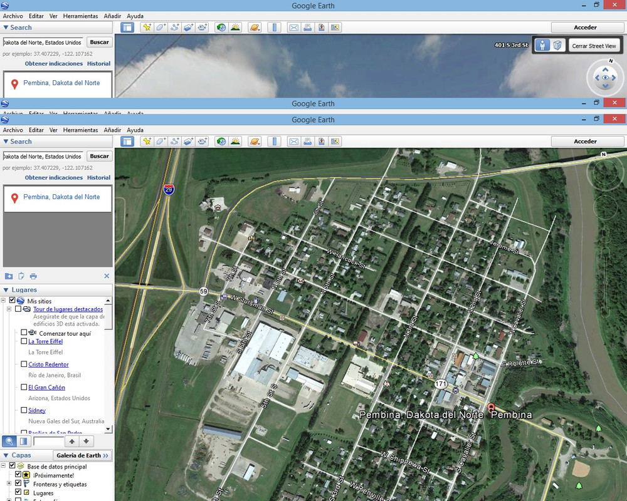
Task: Click the transparency panel icon above Capas
Action: pos(24,442)
